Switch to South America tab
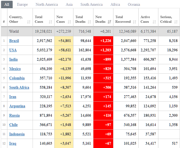This screenshot has height=148, width=180. [92, 4]
